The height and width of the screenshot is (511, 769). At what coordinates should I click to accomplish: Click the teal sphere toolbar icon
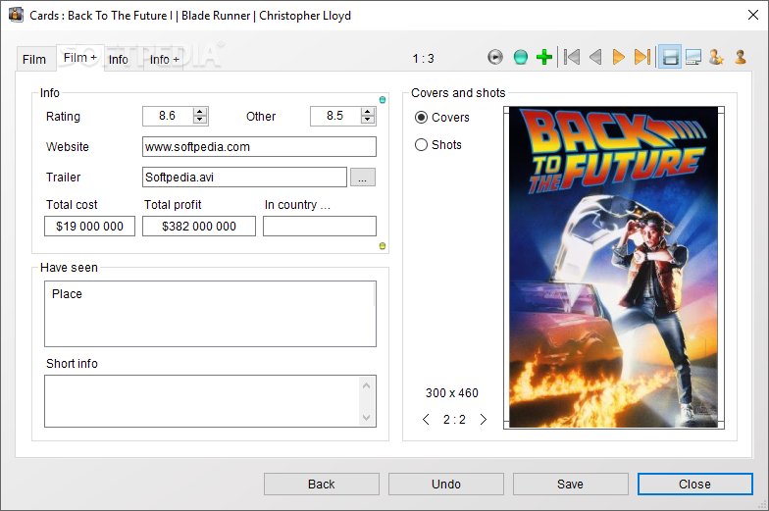pos(520,57)
